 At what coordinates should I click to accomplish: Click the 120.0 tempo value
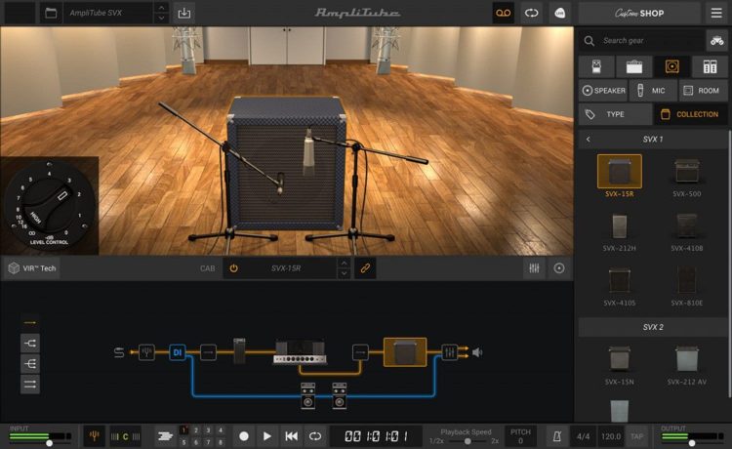coord(611,436)
